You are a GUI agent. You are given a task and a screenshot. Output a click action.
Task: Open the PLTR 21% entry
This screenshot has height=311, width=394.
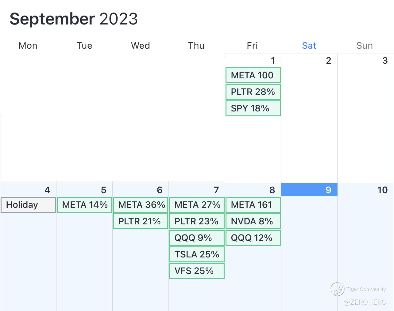coord(141,221)
